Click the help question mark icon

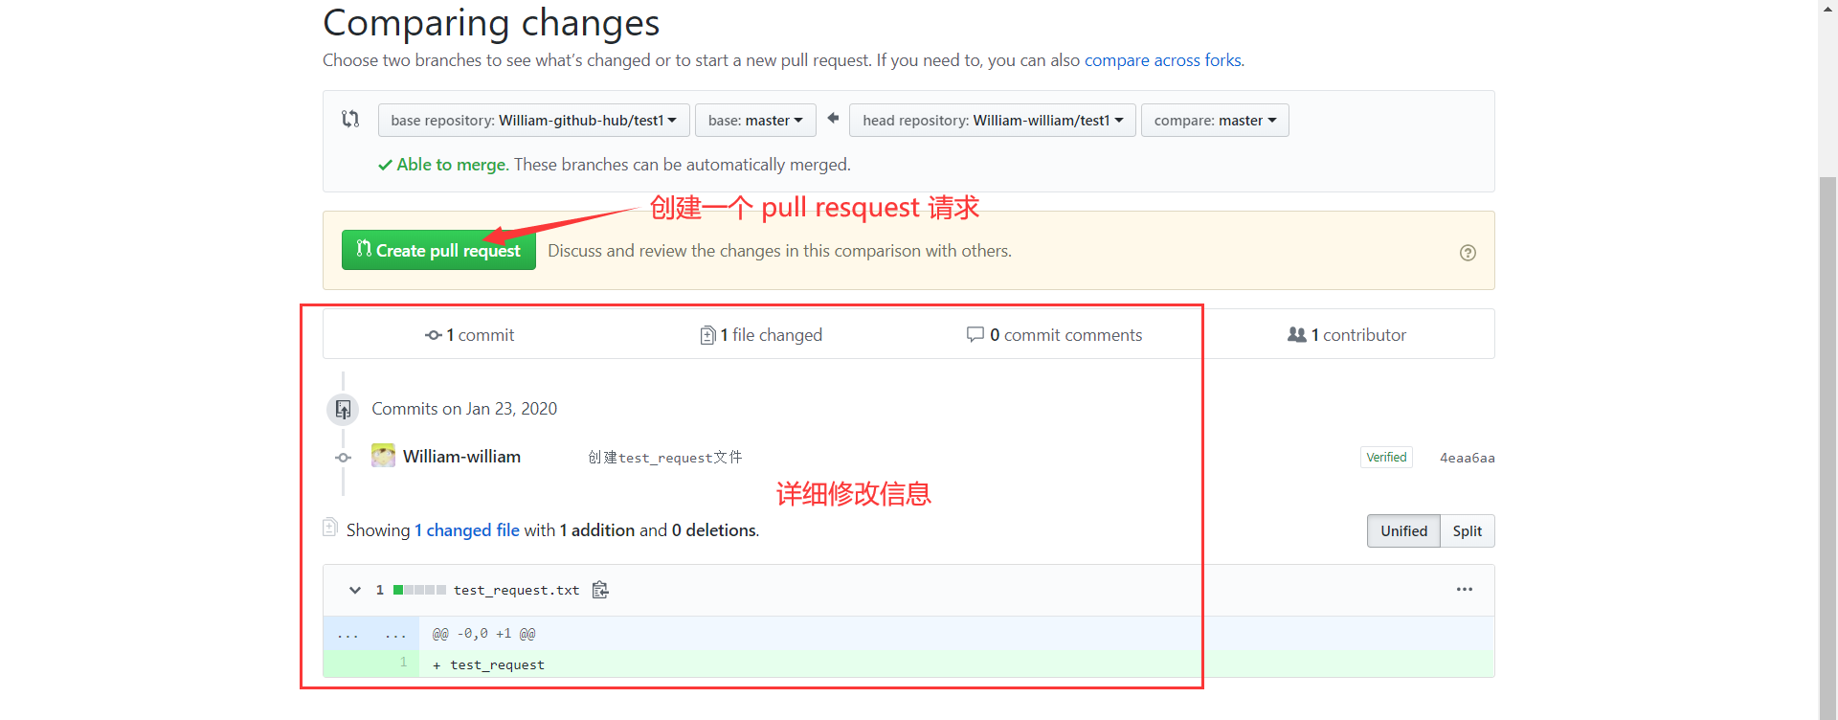pos(1468,253)
